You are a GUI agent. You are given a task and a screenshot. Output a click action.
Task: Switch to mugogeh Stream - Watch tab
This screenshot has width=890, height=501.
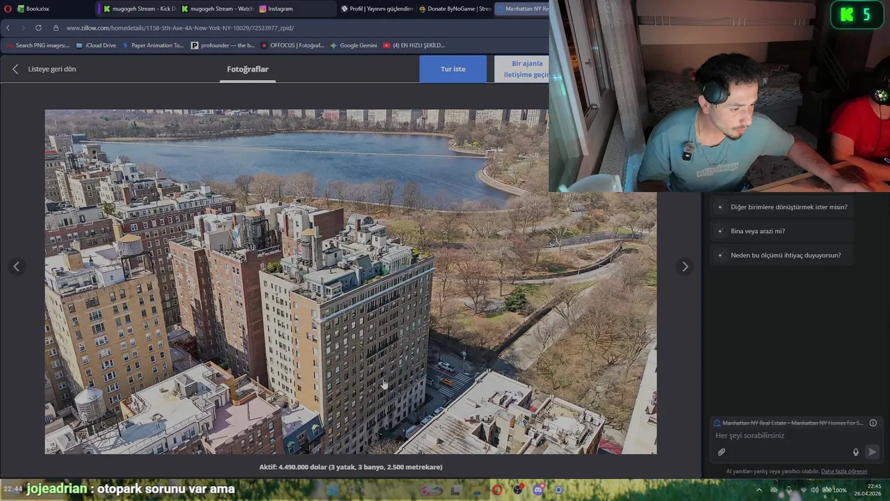click(x=217, y=8)
